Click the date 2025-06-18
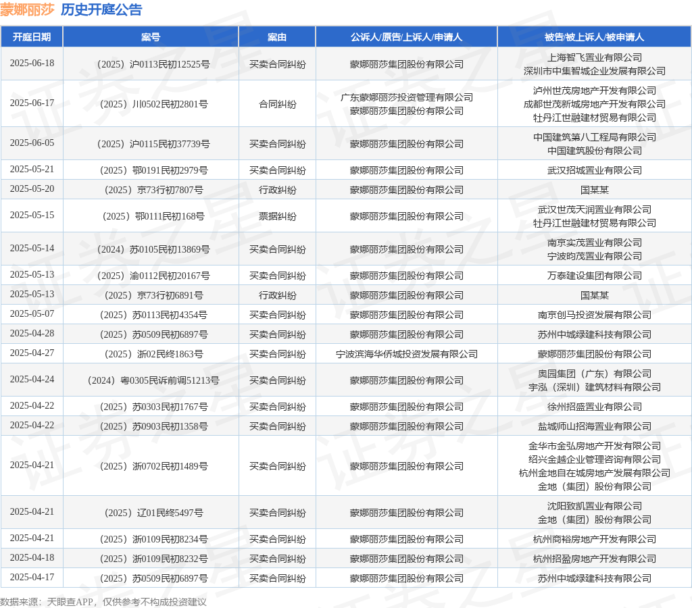The width and height of the screenshot is (692, 608). pyautogui.click(x=32, y=63)
